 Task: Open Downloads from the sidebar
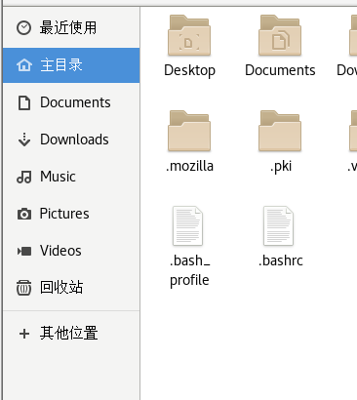point(71,140)
